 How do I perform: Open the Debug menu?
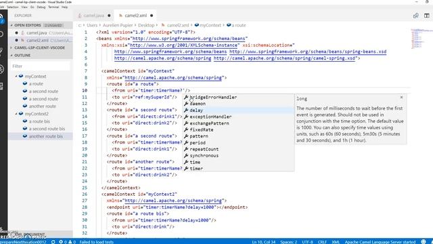coord(41,7)
